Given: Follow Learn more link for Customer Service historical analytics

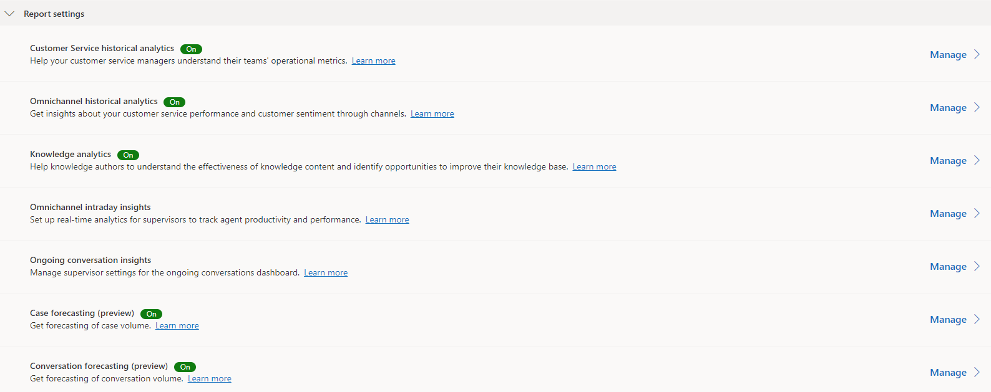Looking at the screenshot, I should point(373,61).
